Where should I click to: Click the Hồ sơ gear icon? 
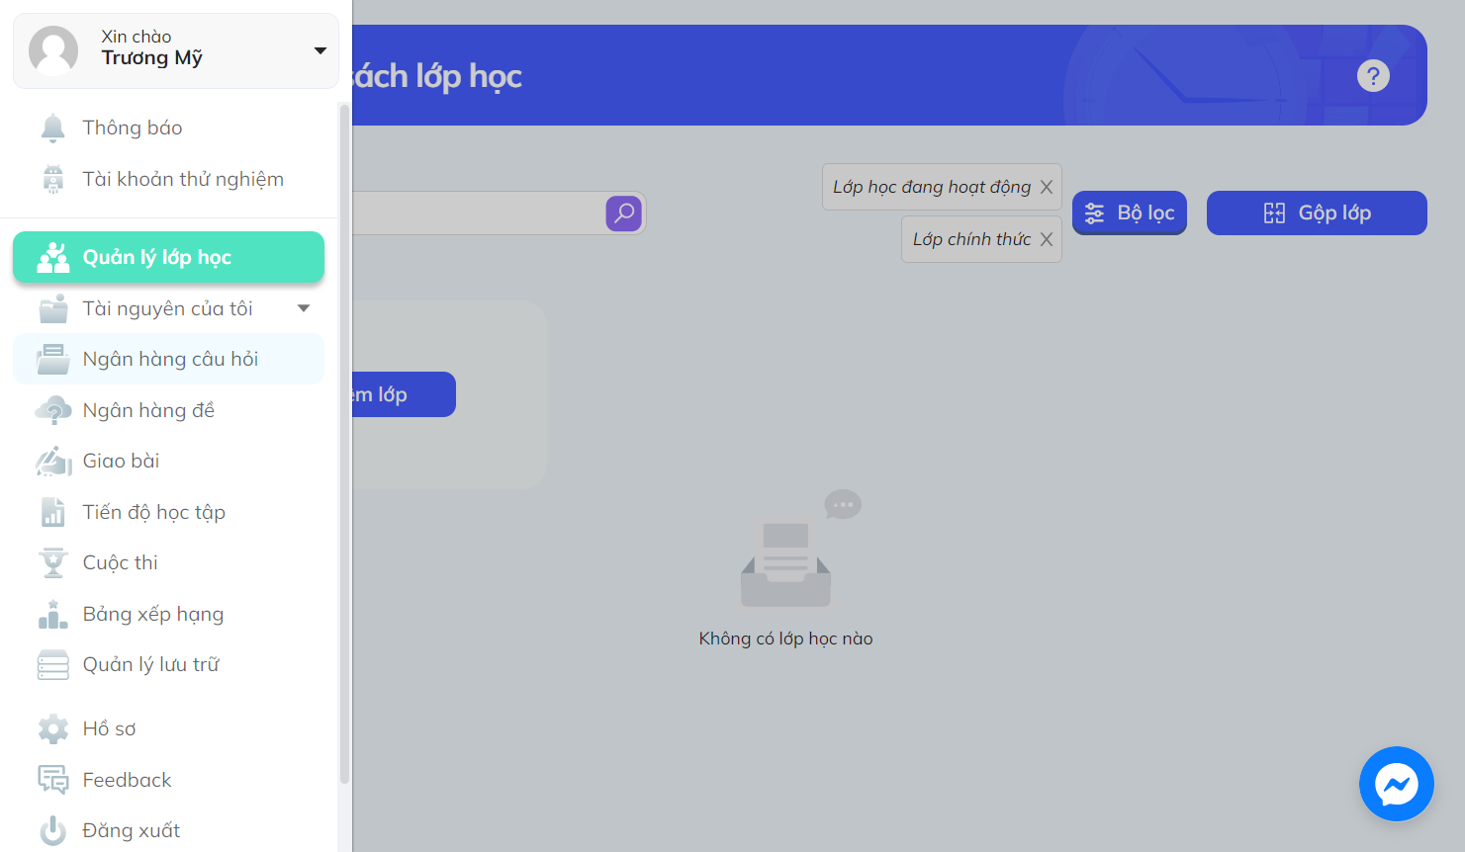53,729
